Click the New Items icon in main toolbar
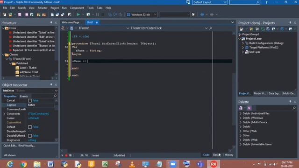The height and width of the screenshot is (168, 299). [x=4, y=14]
